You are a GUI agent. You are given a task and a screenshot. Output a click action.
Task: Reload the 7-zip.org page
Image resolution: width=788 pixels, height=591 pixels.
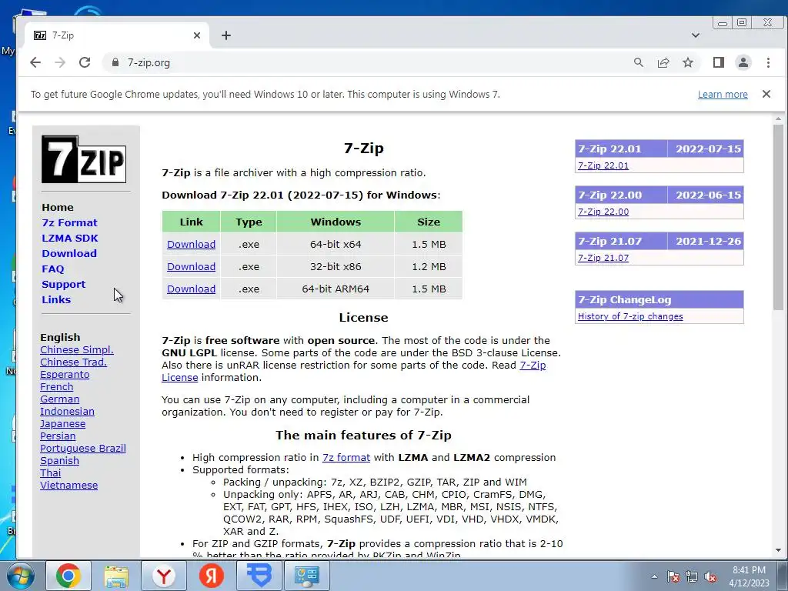coord(85,62)
